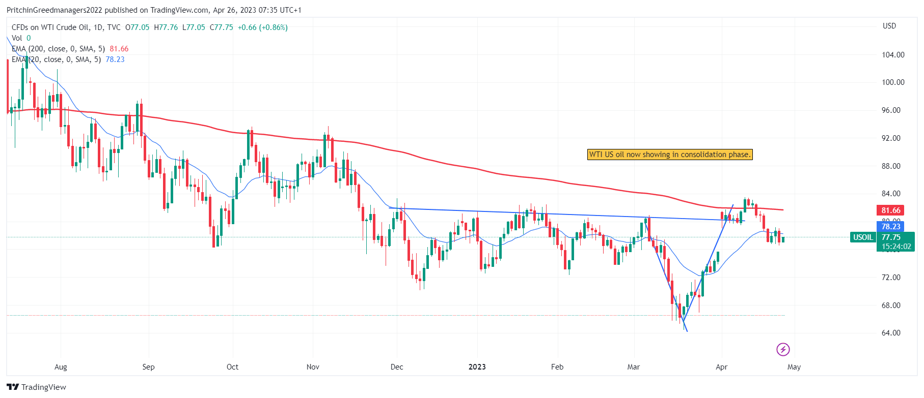Viewport: 924px width, 398px height.
Task: Click the 72.00 price axis label
Action: 891,278
